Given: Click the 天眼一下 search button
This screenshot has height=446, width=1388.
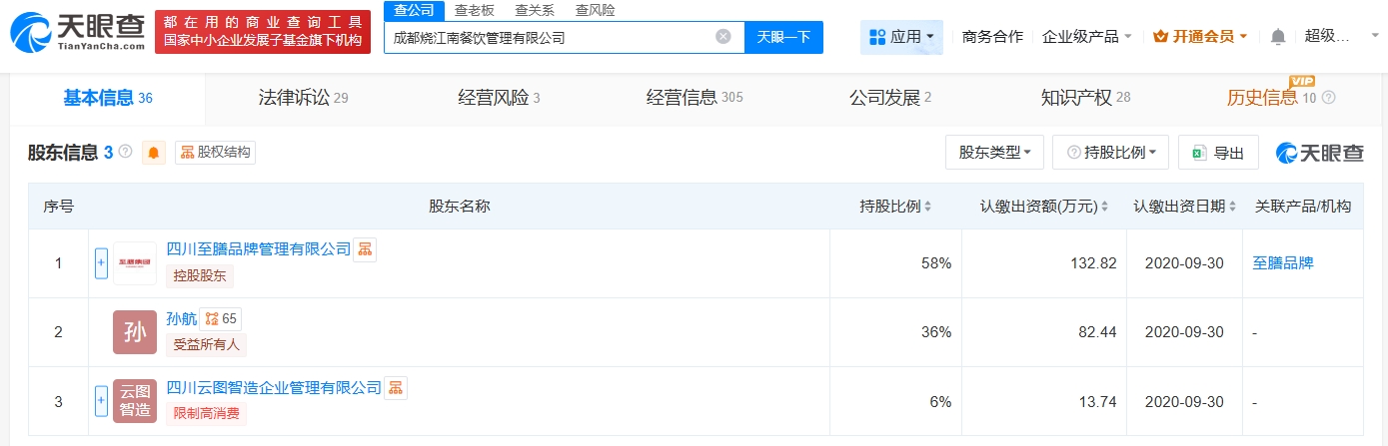Looking at the screenshot, I should coord(783,37).
